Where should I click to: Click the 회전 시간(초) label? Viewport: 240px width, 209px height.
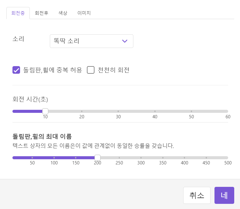30,99
